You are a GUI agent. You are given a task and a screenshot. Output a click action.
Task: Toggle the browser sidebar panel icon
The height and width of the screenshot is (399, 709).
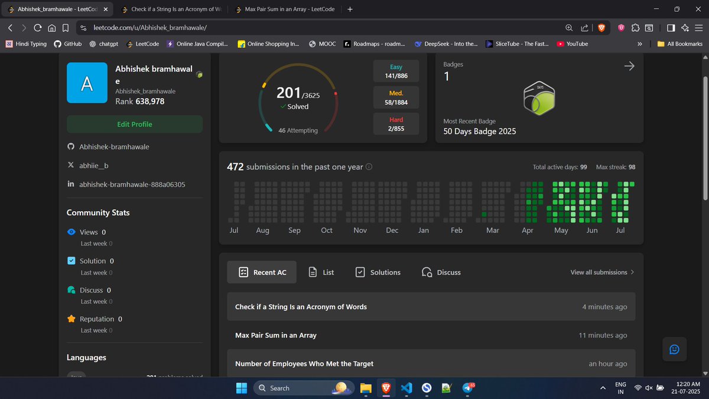click(x=671, y=28)
